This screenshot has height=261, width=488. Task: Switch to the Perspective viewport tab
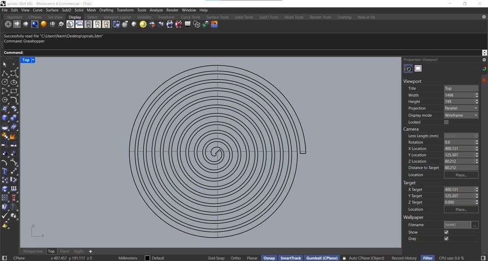(x=33, y=251)
